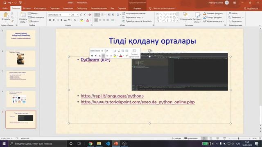Select the star shape in shapes gallery
The height and width of the screenshot is (147, 262).
point(174,20)
